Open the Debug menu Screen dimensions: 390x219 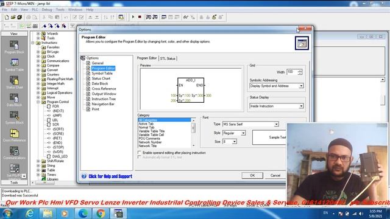point(47,10)
